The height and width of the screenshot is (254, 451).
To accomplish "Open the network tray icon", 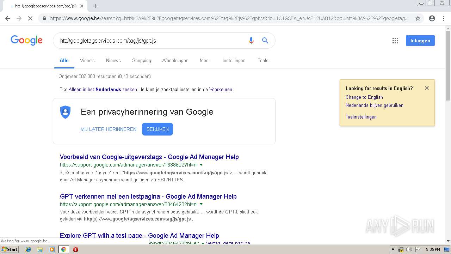I will click(401, 249).
